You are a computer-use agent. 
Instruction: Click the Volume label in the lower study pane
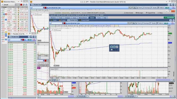pyautogui.click(x=52, y=69)
